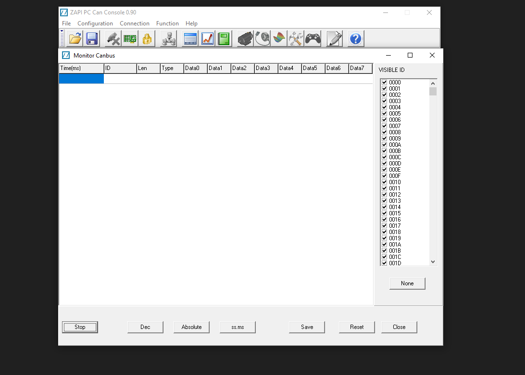Open the Help menu
Viewport: 525px width, 375px height.
click(x=191, y=23)
